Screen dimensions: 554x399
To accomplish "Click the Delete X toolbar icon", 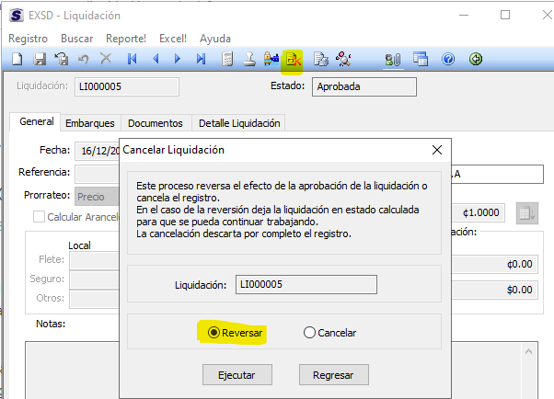I will (x=106, y=60).
